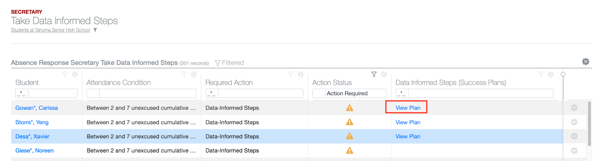The image size is (595, 161).
Task: Click the vertical scrollbar on the table
Action: 589,123
